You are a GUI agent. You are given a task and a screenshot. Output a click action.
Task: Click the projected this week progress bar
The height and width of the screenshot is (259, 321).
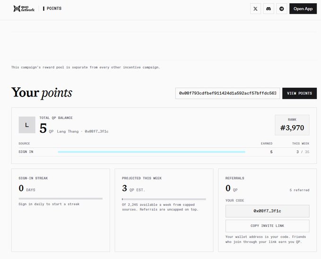coord(164,199)
